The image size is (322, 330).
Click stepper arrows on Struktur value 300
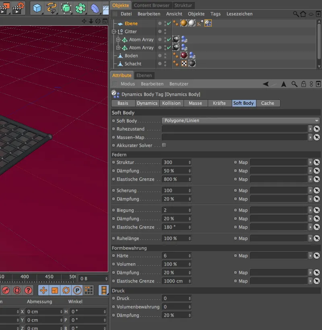coord(190,162)
